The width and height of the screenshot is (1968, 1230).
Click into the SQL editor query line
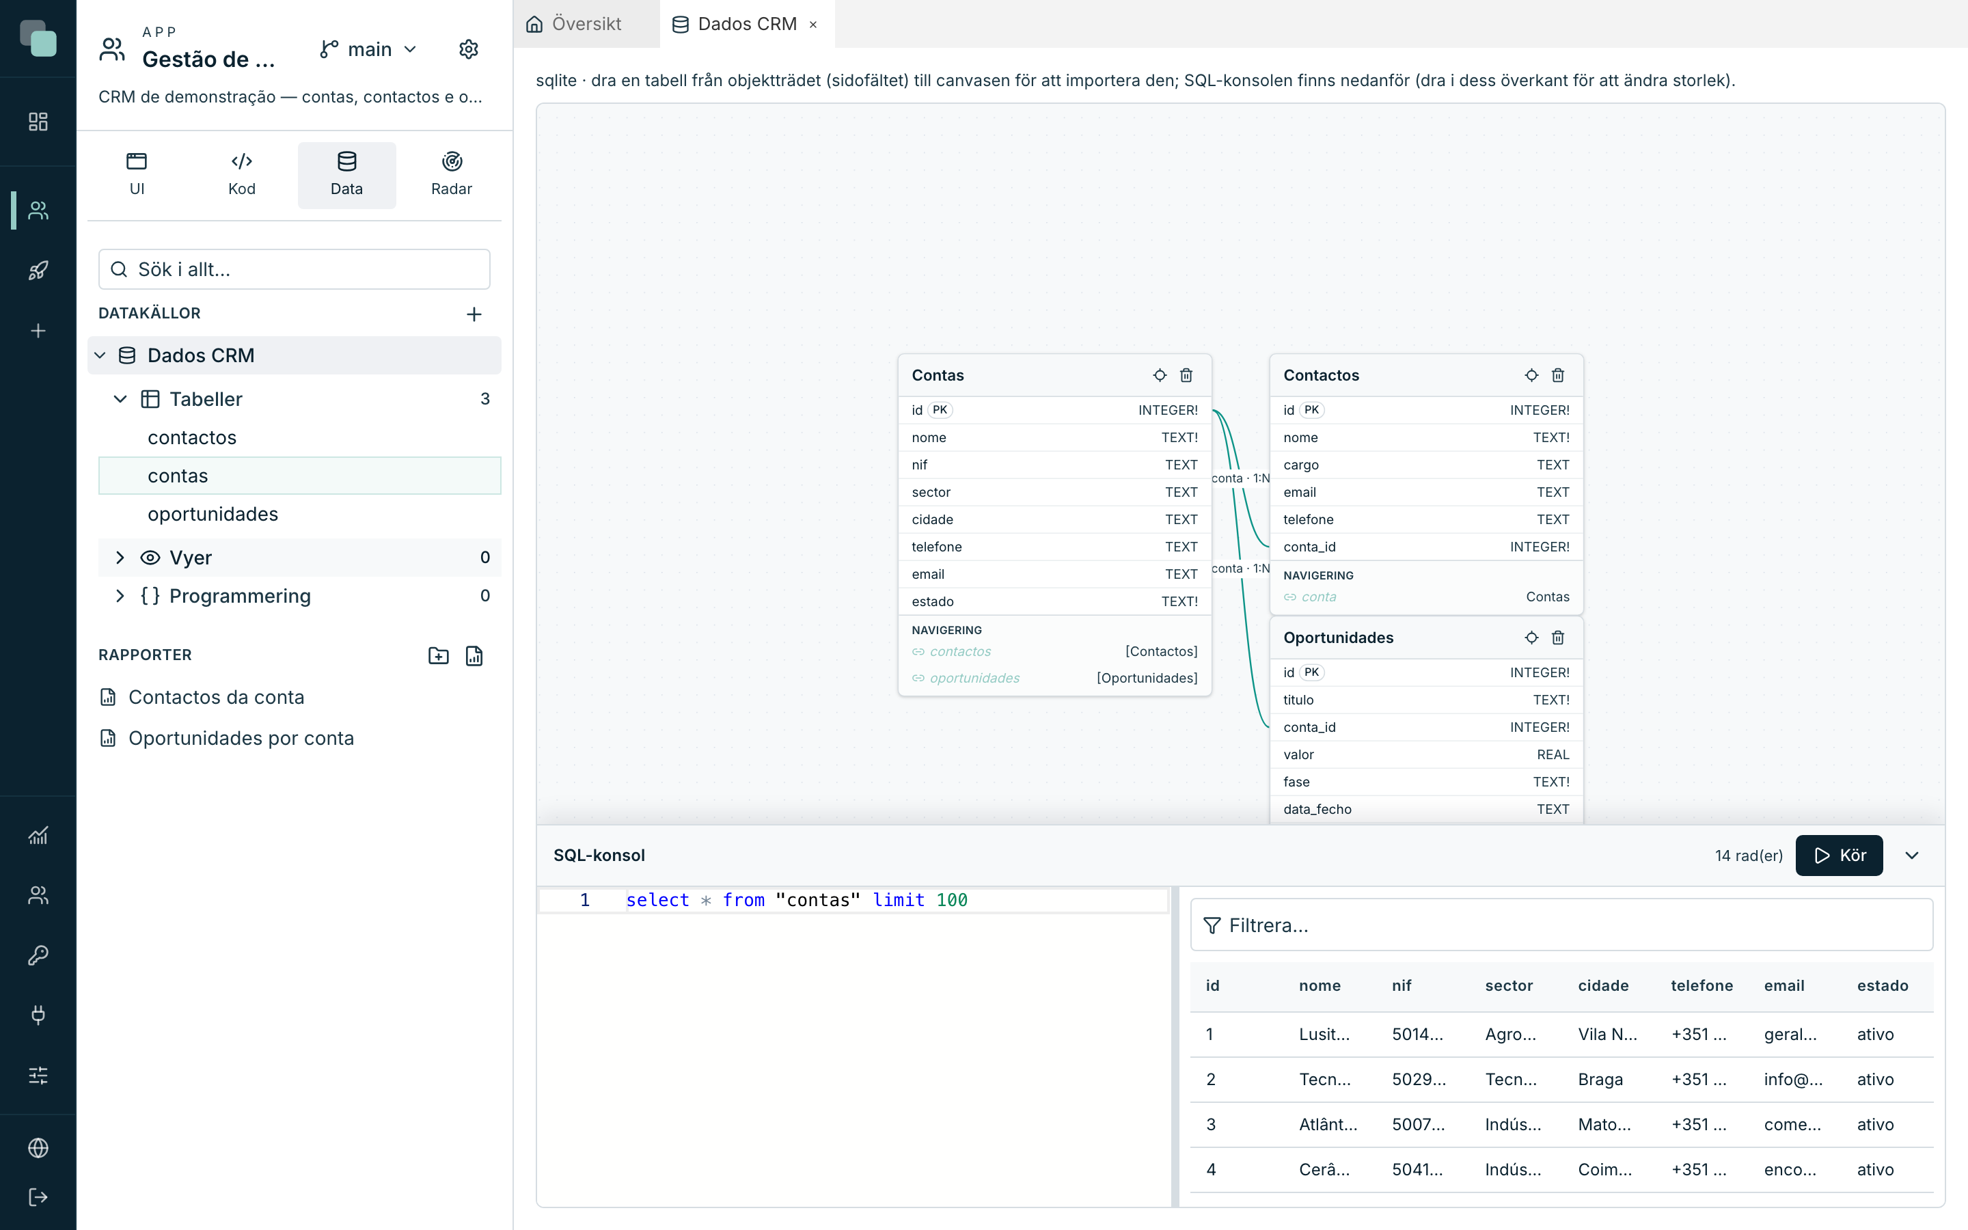853,900
